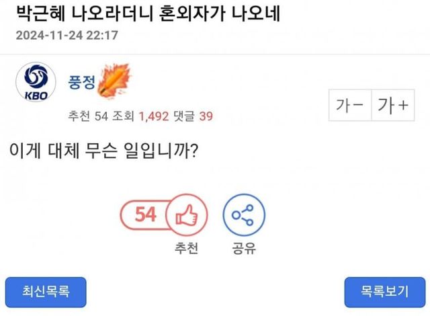Image resolution: width=430 pixels, height=316 pixels.
Task: Click the post timestamp 2024-11-24 22:17
Action: (x=66, y=35)
